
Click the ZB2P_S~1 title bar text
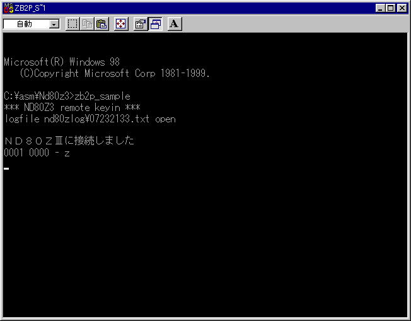[x=30, y=8]
